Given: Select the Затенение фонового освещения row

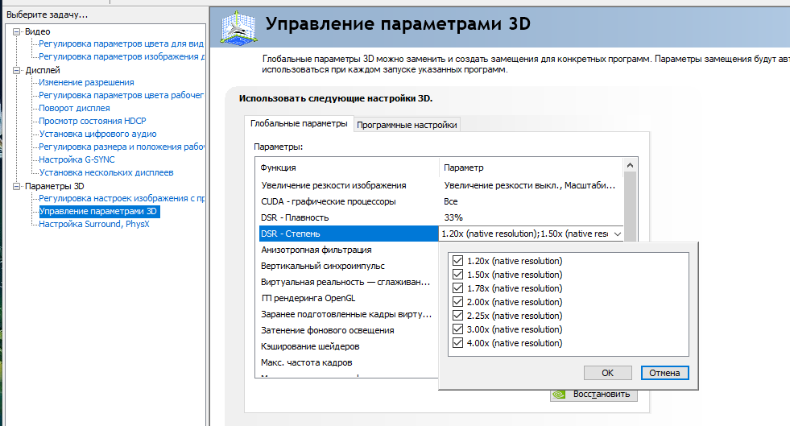Looking at the screenshot, I should 349,330.
